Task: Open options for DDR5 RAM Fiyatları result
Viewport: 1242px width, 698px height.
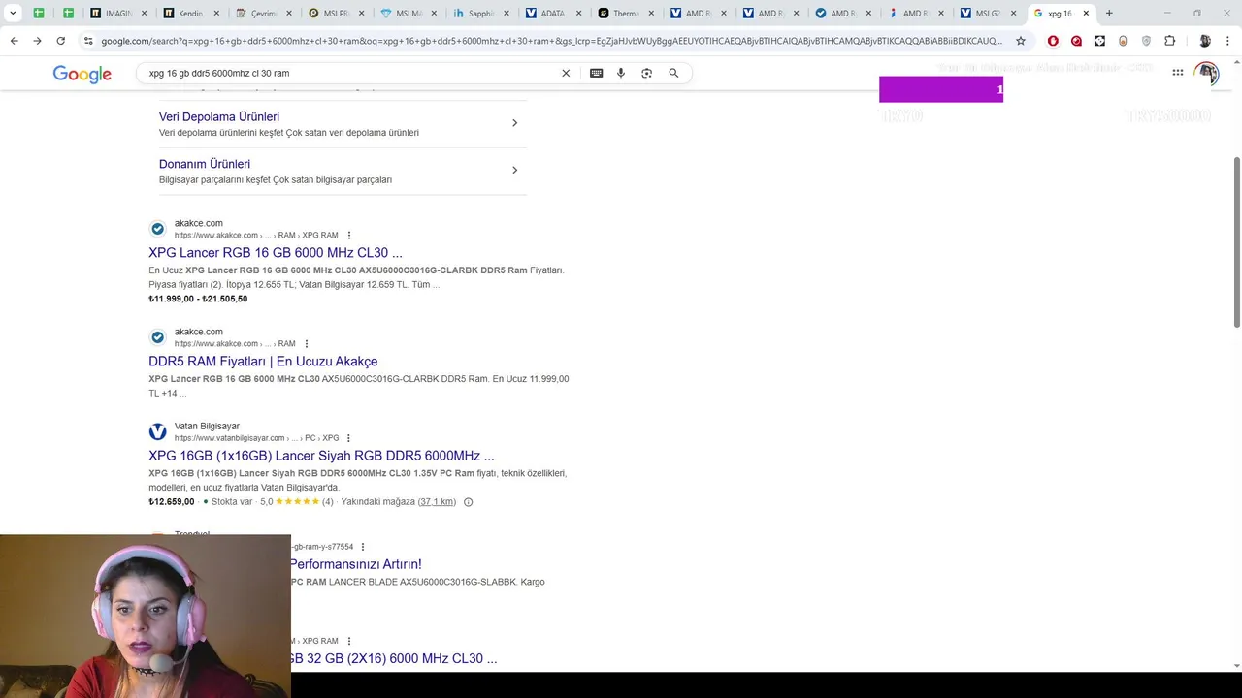Action: 307,344
